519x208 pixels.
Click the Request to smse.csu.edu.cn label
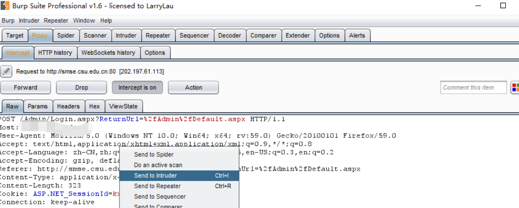90,71
